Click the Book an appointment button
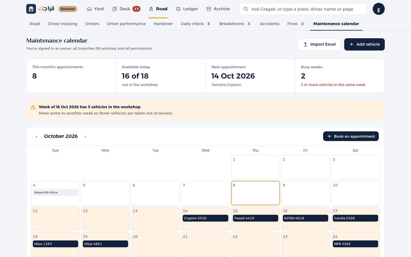The width and height of the screenshot is (411, 257). coord(351,136)
